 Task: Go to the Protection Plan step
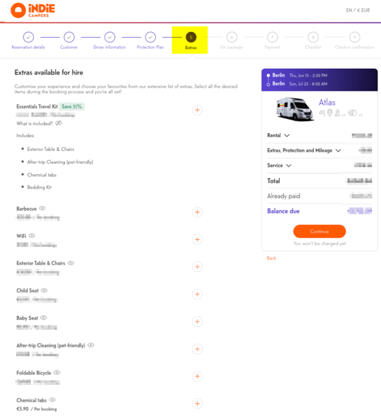pos(150,37)
